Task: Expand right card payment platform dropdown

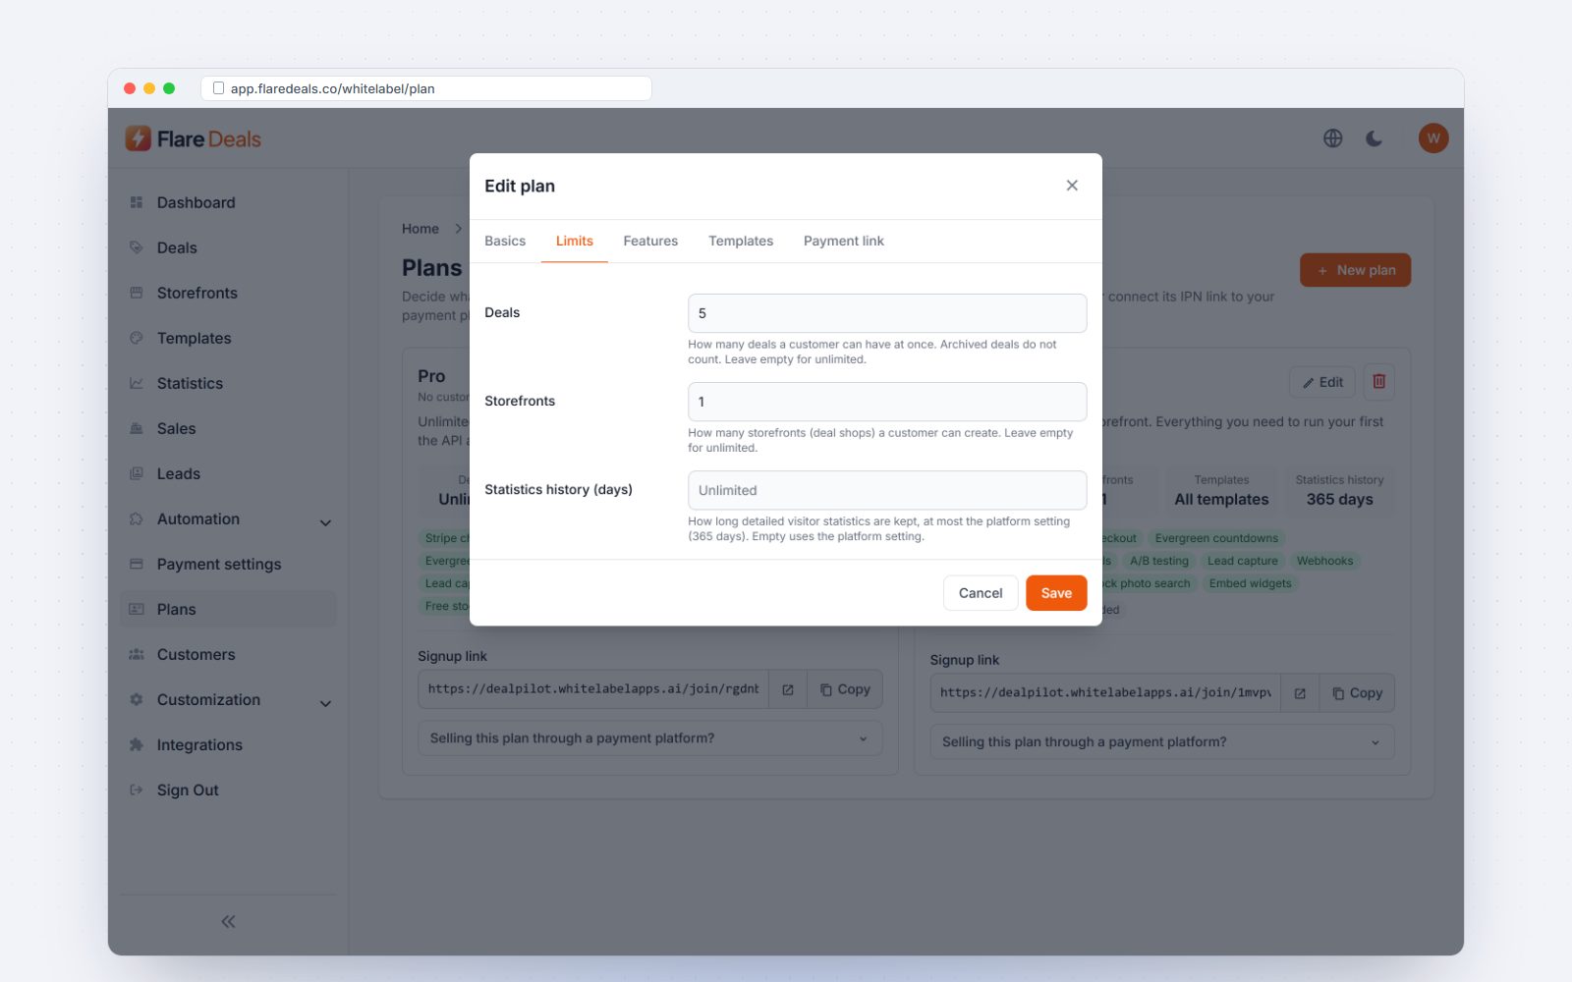Action: click(x=1162, y=742)
